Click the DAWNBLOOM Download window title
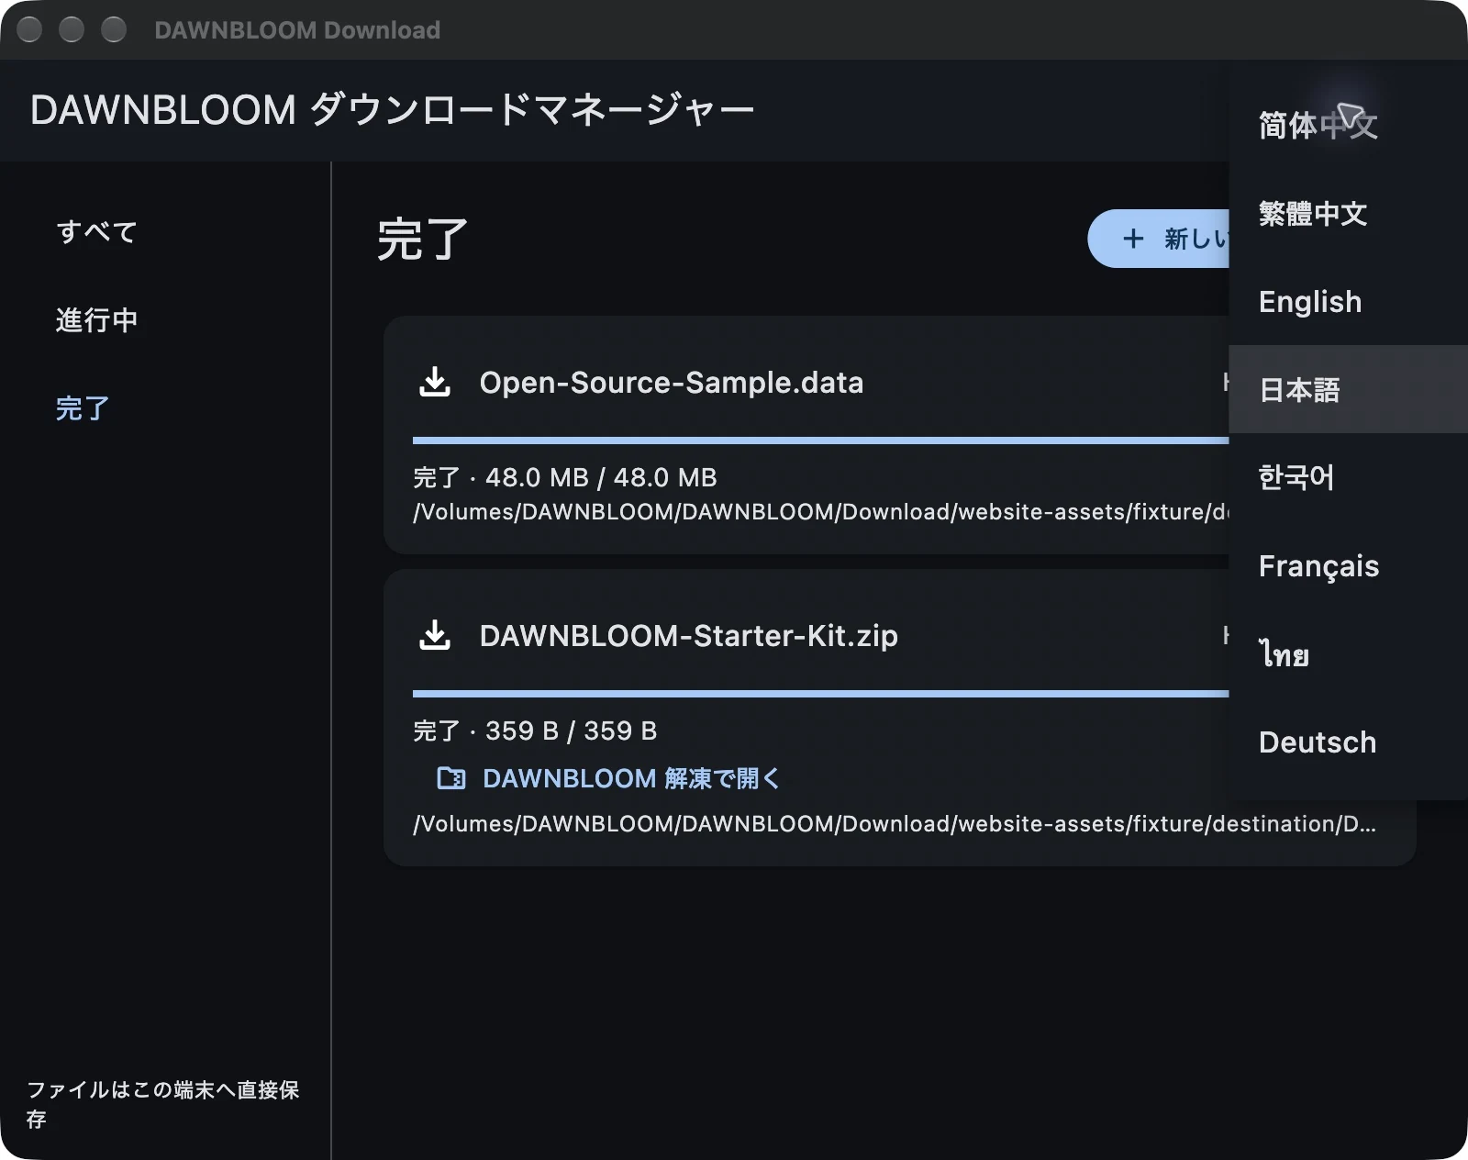 click(x=297, y=30)
